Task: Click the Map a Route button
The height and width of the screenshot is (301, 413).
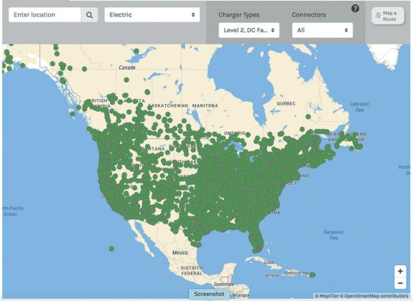Action: tap(387, 16)
